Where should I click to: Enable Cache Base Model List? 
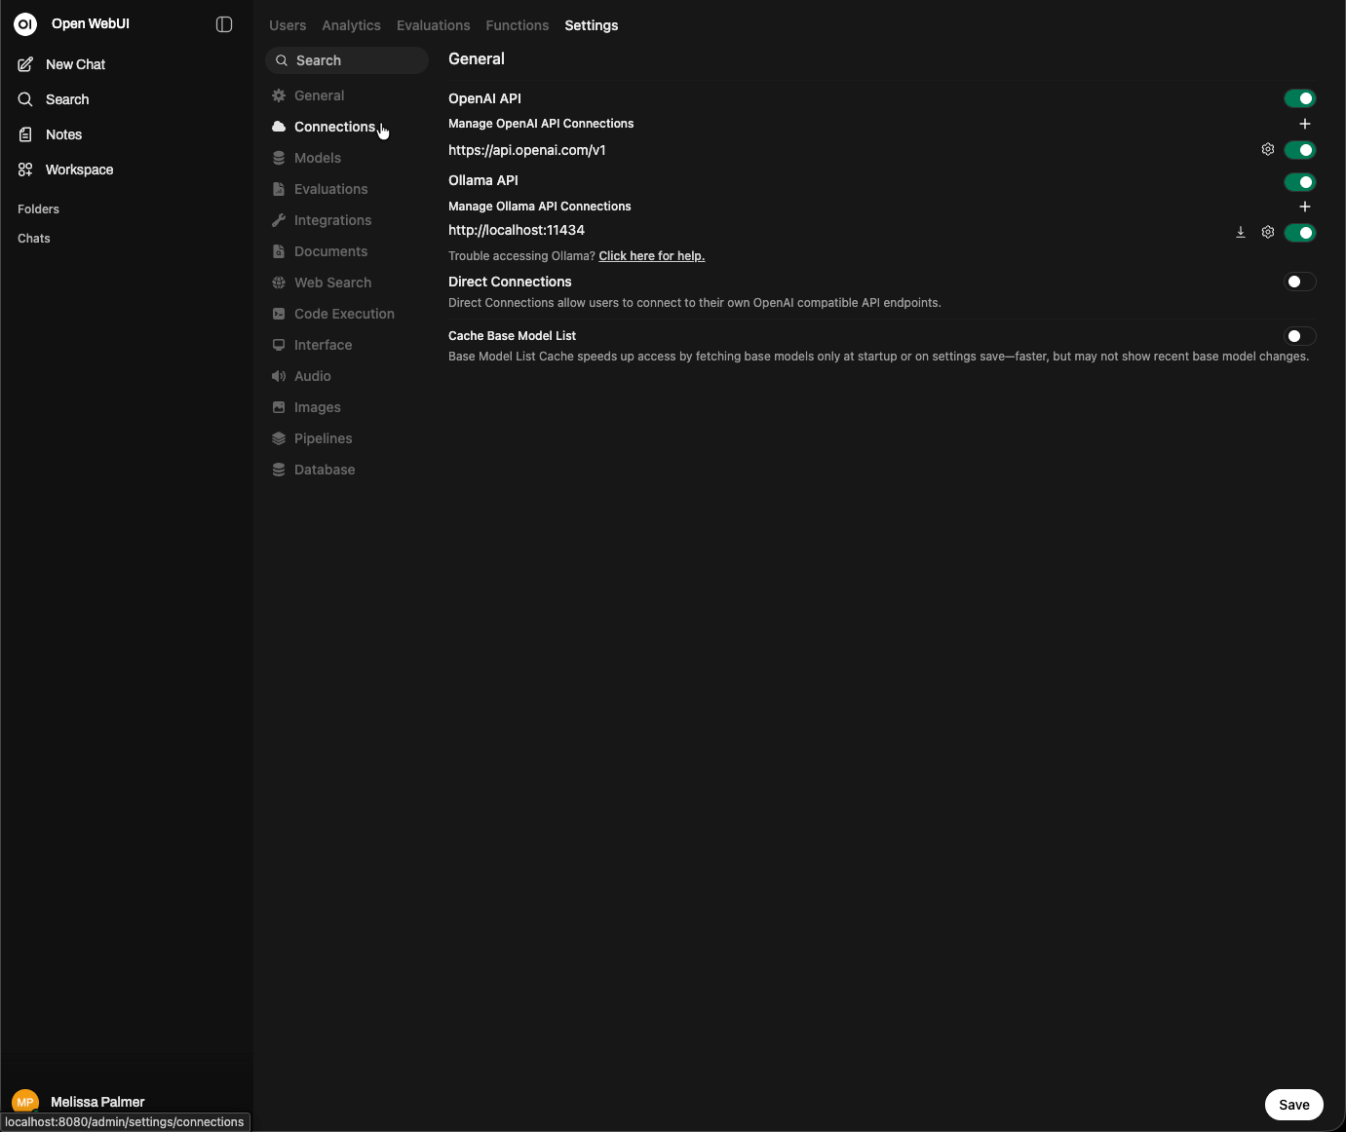pyautogui.click(x=1297, y=336)
